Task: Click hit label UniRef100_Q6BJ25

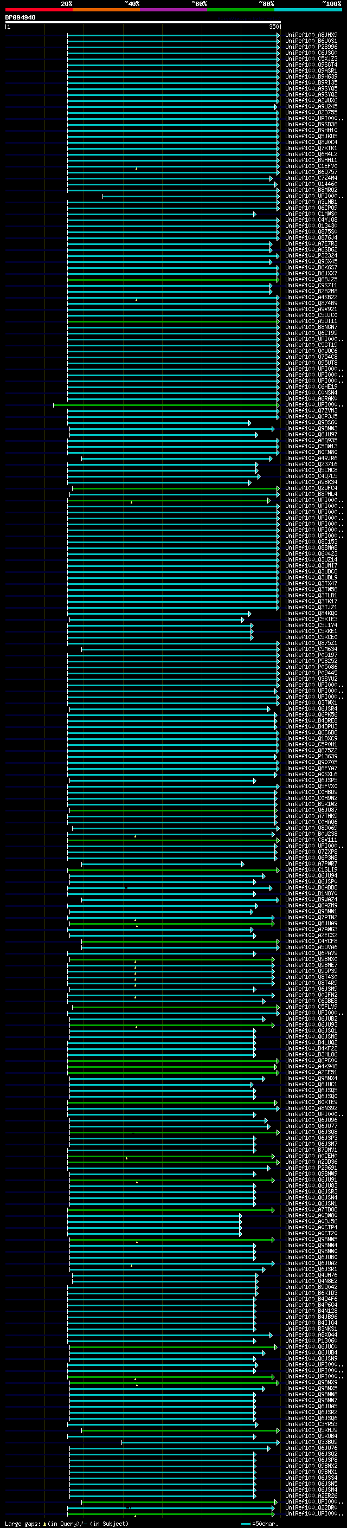Action: tap(311, 279)
